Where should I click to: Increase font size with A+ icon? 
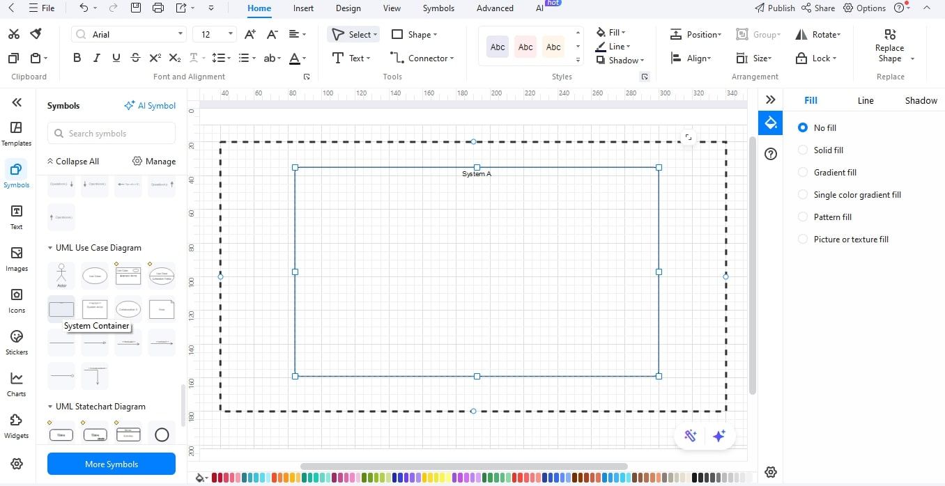tap(250, 34)
